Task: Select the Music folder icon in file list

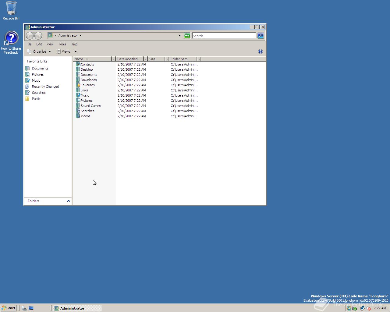Action: tap(78, 95)
